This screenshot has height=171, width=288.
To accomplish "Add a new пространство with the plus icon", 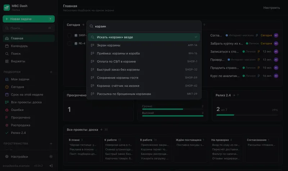I will pyautogui.click(x=51, y=143).
